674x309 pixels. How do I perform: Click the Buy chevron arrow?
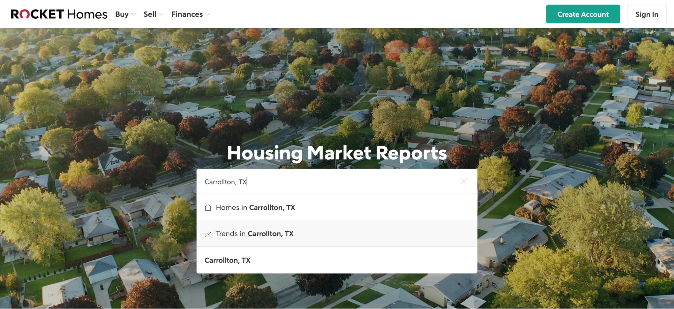(x=133, y=14)
